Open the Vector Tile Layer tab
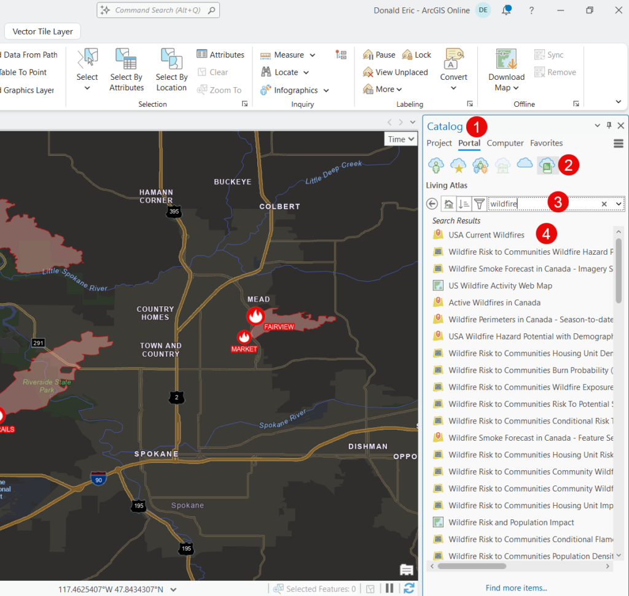Viewport: 629px width, 596px height. point(42,31)
